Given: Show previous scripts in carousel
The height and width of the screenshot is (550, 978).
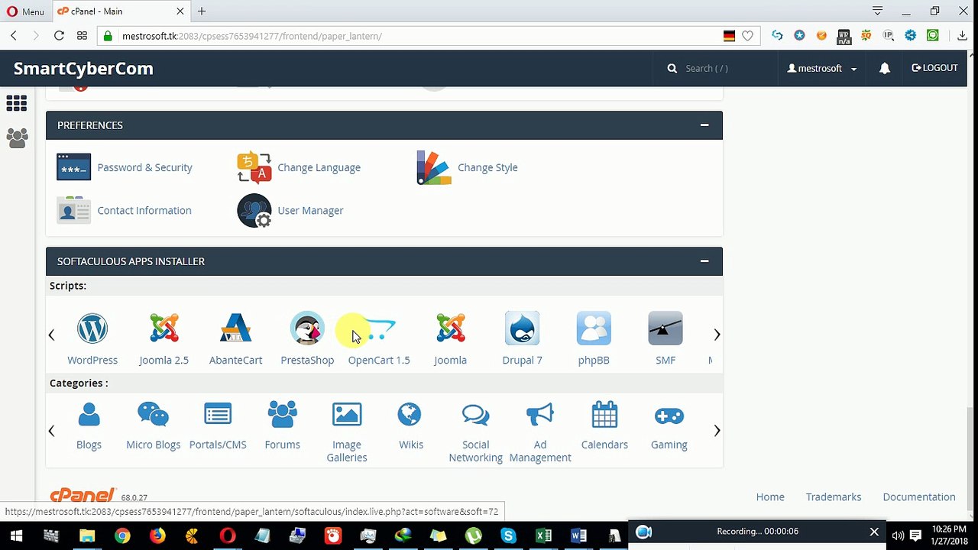Looking at the screenshot, I should coord(51,335).
